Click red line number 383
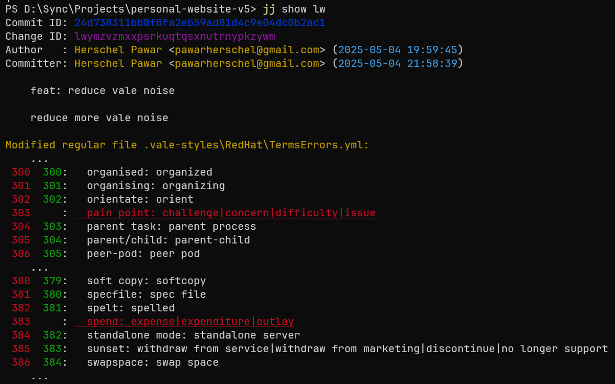Image resolution: width=615 pixels, height=384 pixels. tap(21, 322)
